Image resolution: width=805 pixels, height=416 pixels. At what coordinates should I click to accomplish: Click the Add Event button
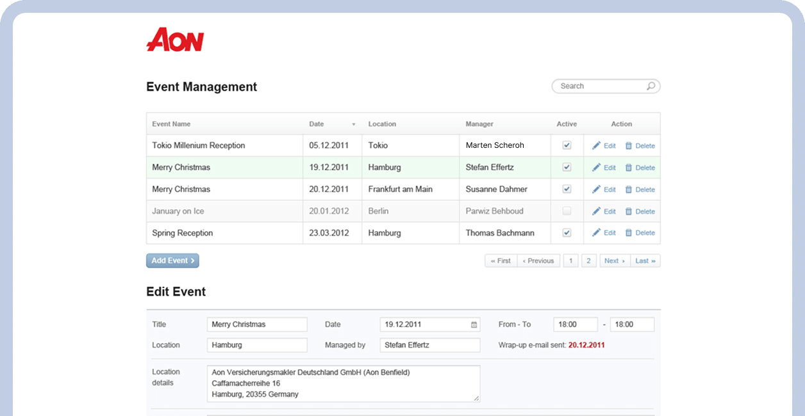click(172, 260)
